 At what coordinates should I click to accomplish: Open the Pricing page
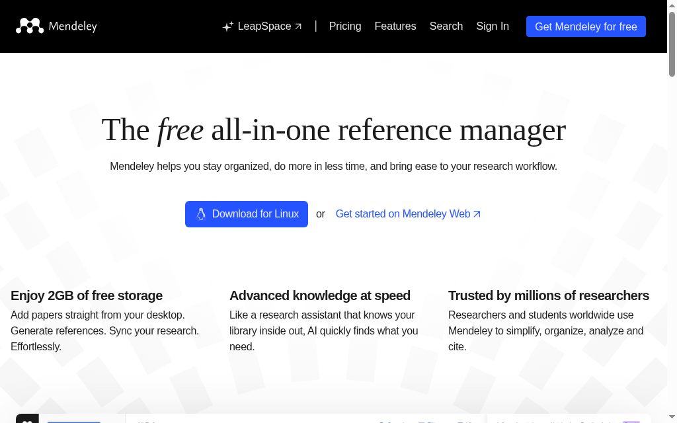click(345, 26)
